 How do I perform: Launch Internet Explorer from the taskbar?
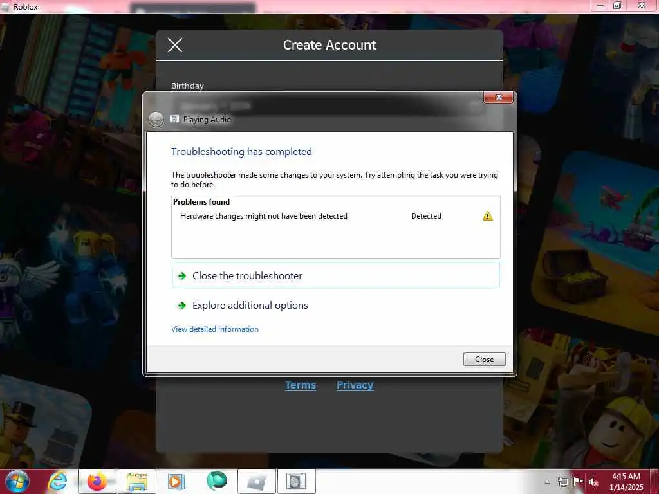[x=57, y=481]
